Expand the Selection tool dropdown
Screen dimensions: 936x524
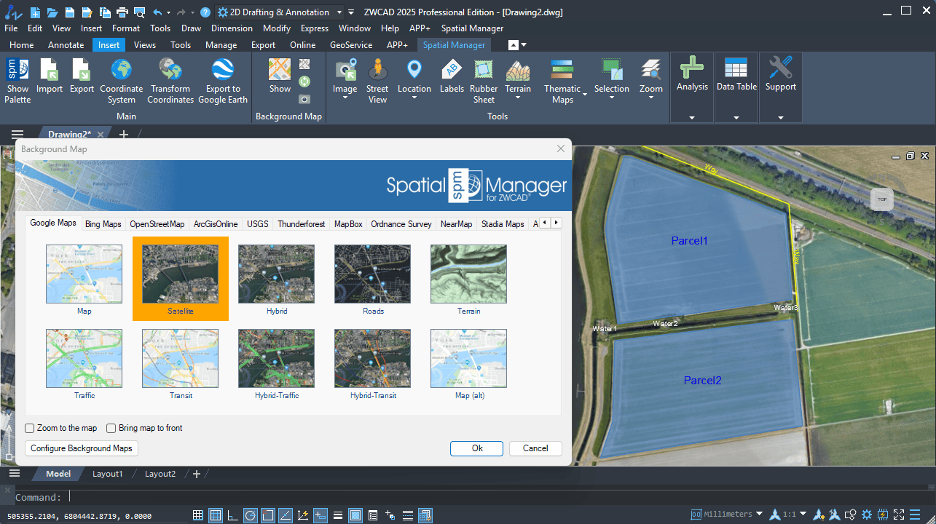(612, 98)
